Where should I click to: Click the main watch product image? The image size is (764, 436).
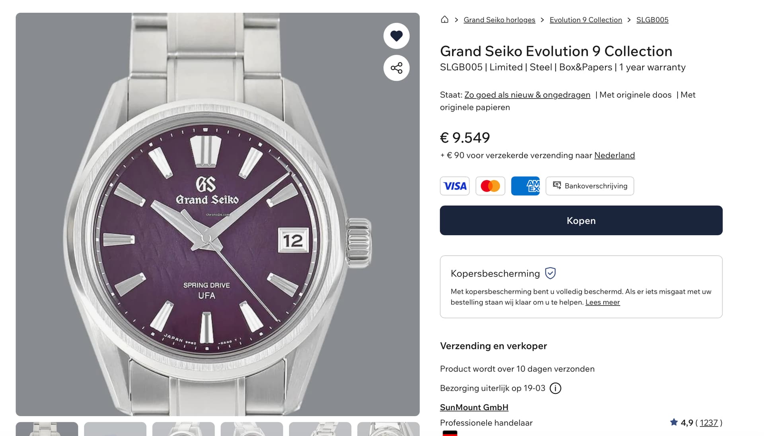coord(218,215)
